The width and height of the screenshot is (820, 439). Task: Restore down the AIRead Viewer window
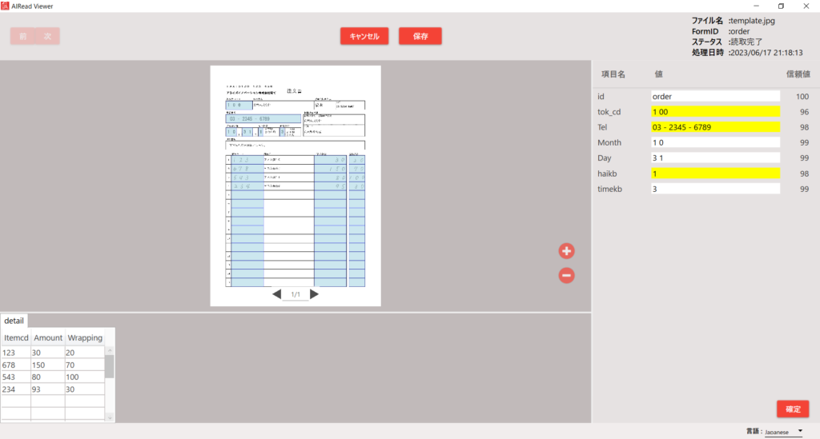point(781,6)
